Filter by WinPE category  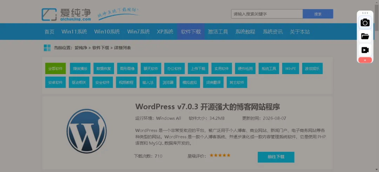(x=290, y=69)
